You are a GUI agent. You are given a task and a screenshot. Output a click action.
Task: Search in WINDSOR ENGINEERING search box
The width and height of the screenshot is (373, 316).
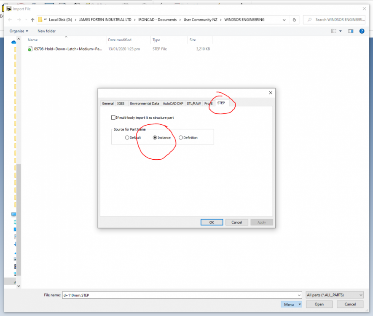[334, 20]
